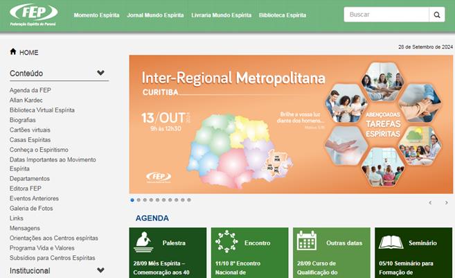The image size is (455, 278).
Task: Open Agenda da FEP link
Action: click(30, 90)
